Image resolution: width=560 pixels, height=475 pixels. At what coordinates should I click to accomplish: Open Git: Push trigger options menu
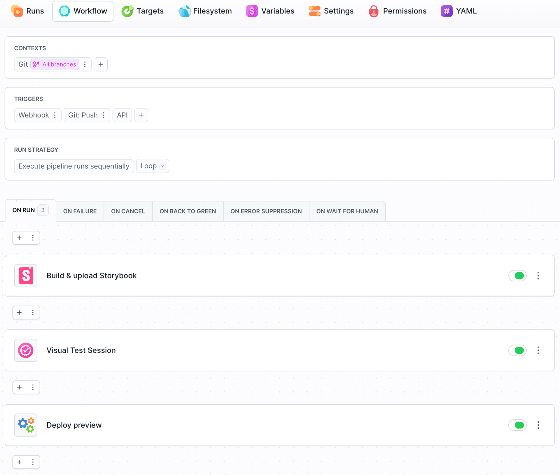(104, 115)
